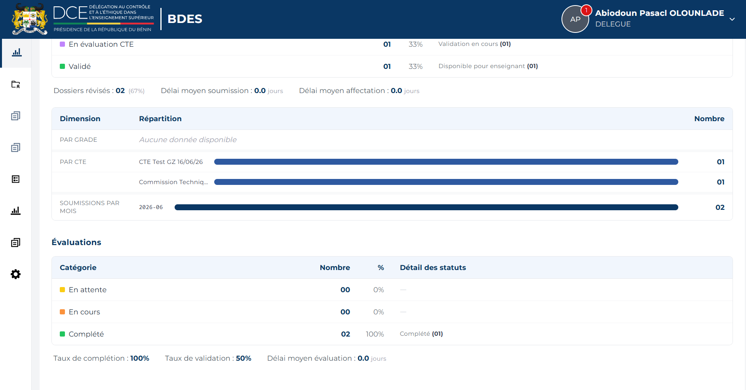Click the black documents icon above the settings gear

[x=16, y=243]
